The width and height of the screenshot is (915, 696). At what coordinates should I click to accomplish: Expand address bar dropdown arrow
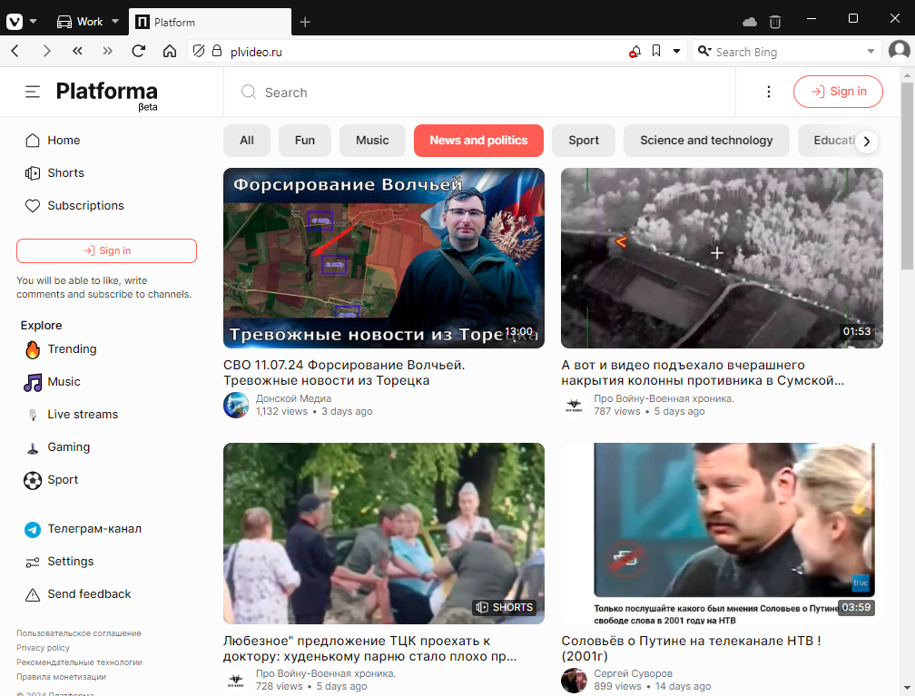tap(677, 52)
